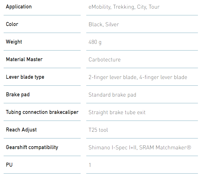
Task: Click the Application label
Action: point(19,7)
